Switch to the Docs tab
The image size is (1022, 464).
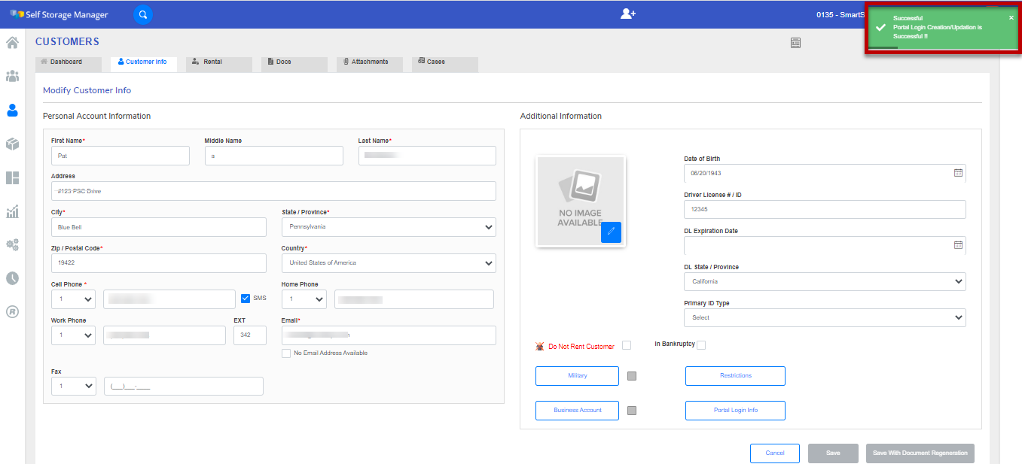294,64
